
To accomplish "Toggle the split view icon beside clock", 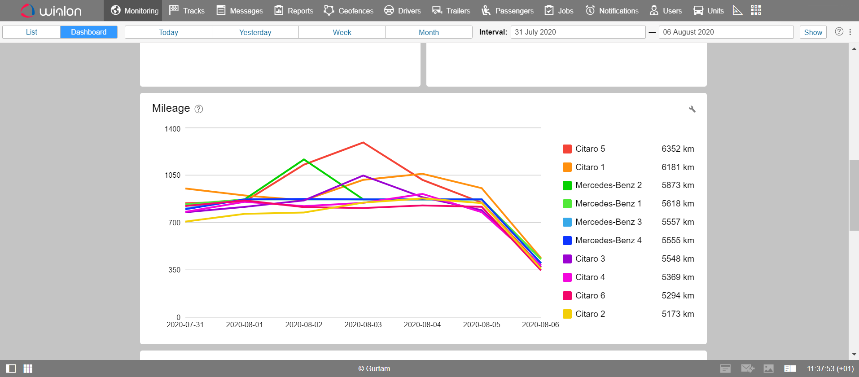I will (790, 368).
